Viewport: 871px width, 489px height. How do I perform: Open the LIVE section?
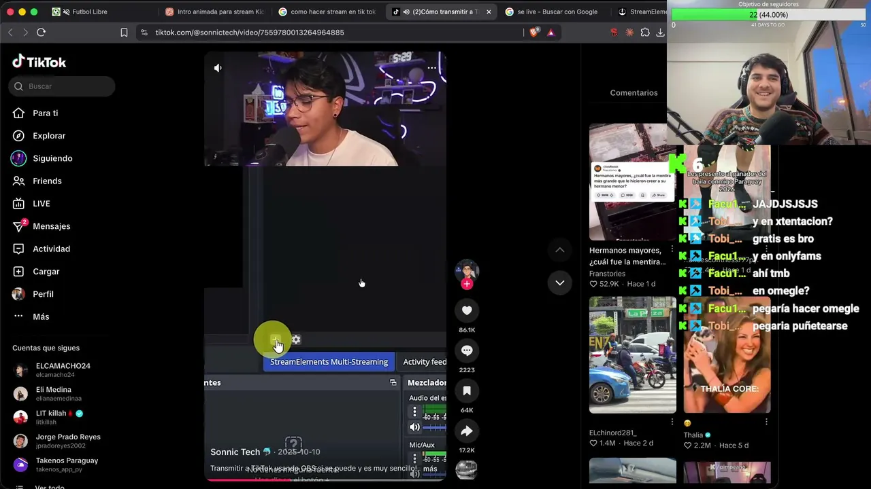point(41,204)
